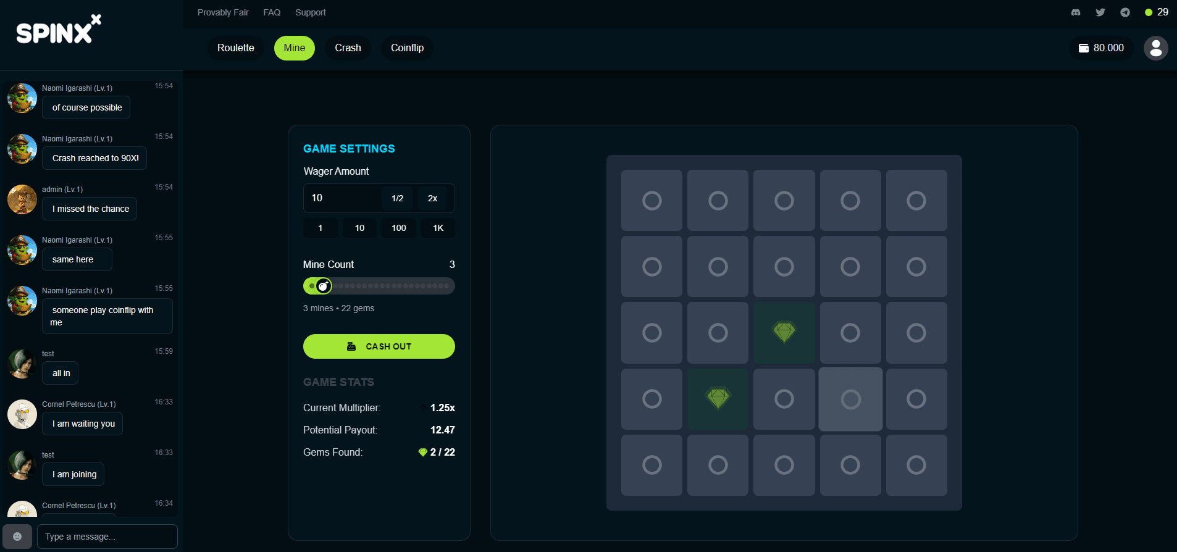Open the Twitter link icon
Screen dimensions: 1177x552
[1100, 12]
